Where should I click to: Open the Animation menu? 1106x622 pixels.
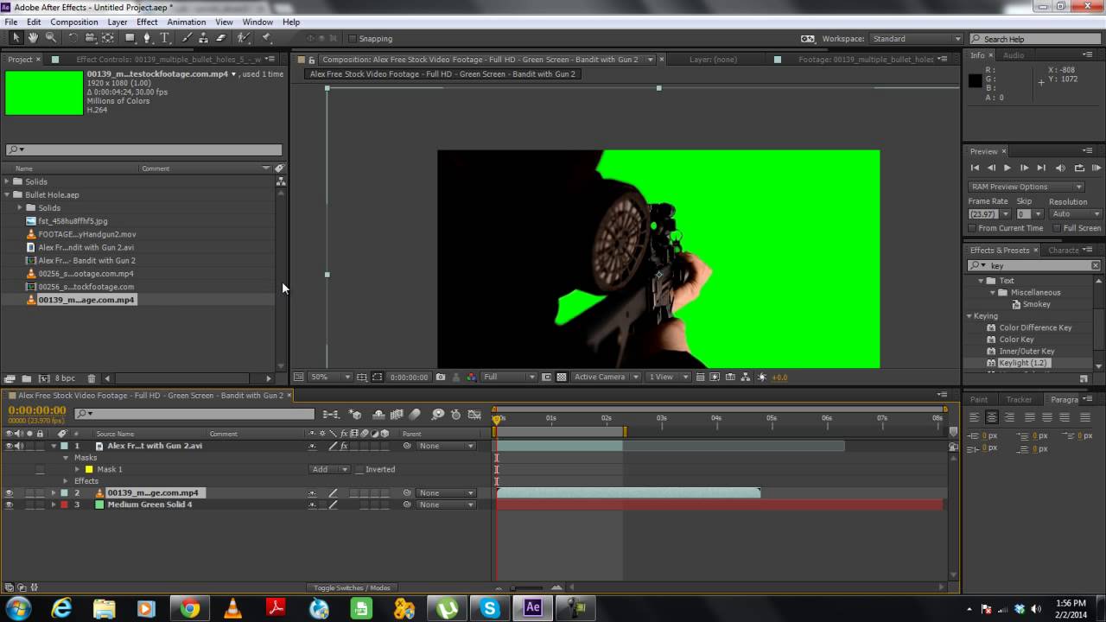coord(186,22)
